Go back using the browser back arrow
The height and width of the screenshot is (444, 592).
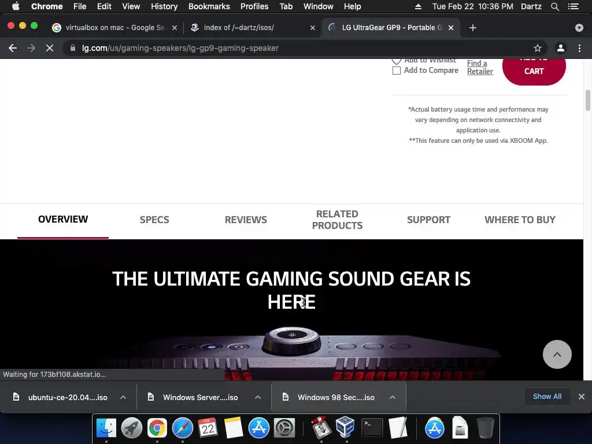click(x=13, y=48)
